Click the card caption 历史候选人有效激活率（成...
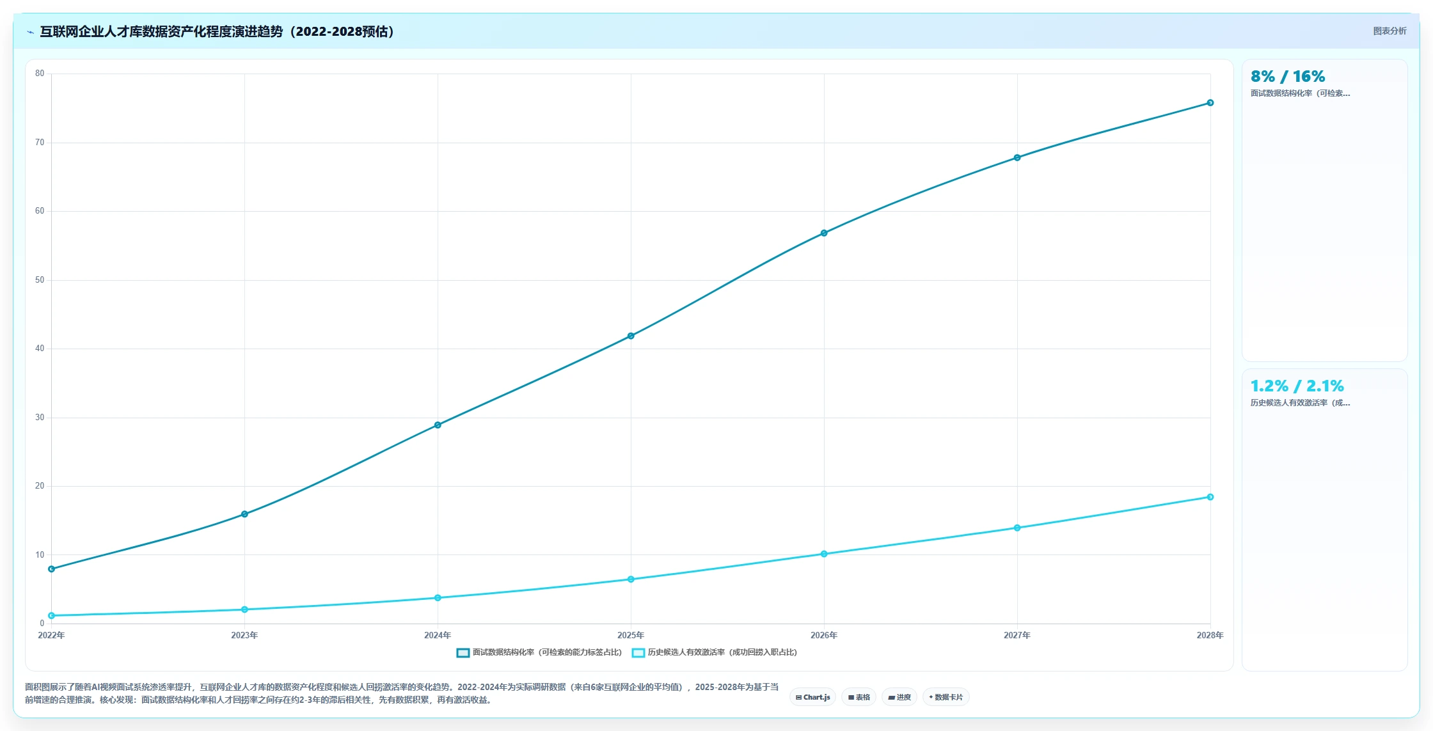 click(1301, 403)
